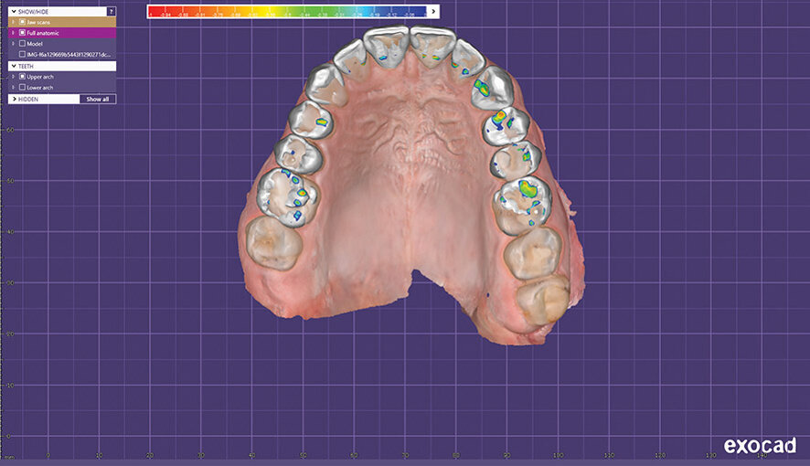The image size is (810, 466).
Task: Open the help question mark button
Action: pos(111,11)
